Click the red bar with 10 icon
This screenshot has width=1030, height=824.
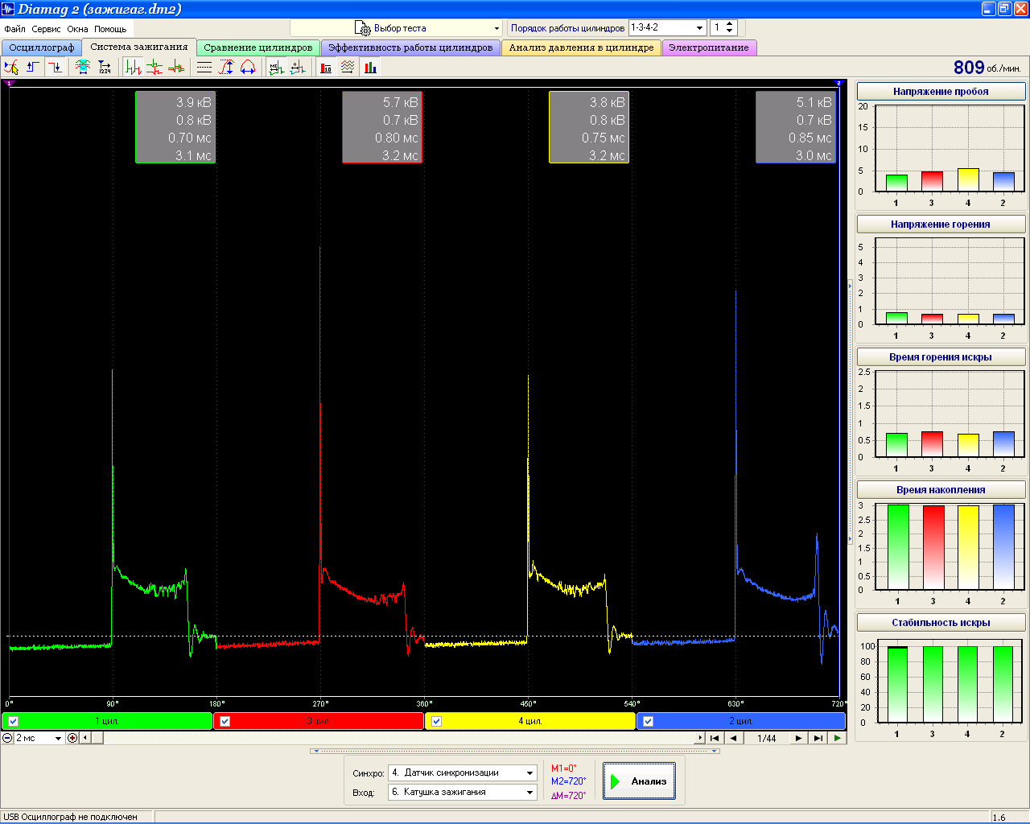(x=326, y=68)
